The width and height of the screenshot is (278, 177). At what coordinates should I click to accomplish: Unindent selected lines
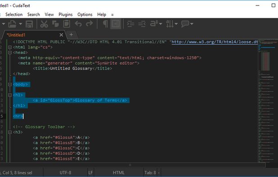142,24
